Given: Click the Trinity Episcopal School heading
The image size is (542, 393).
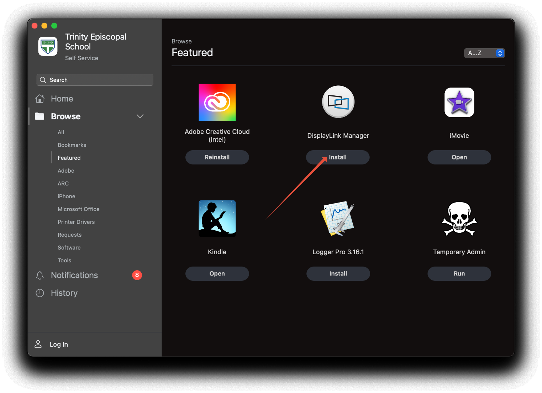Looking at the screenshot, I should 96,42.
